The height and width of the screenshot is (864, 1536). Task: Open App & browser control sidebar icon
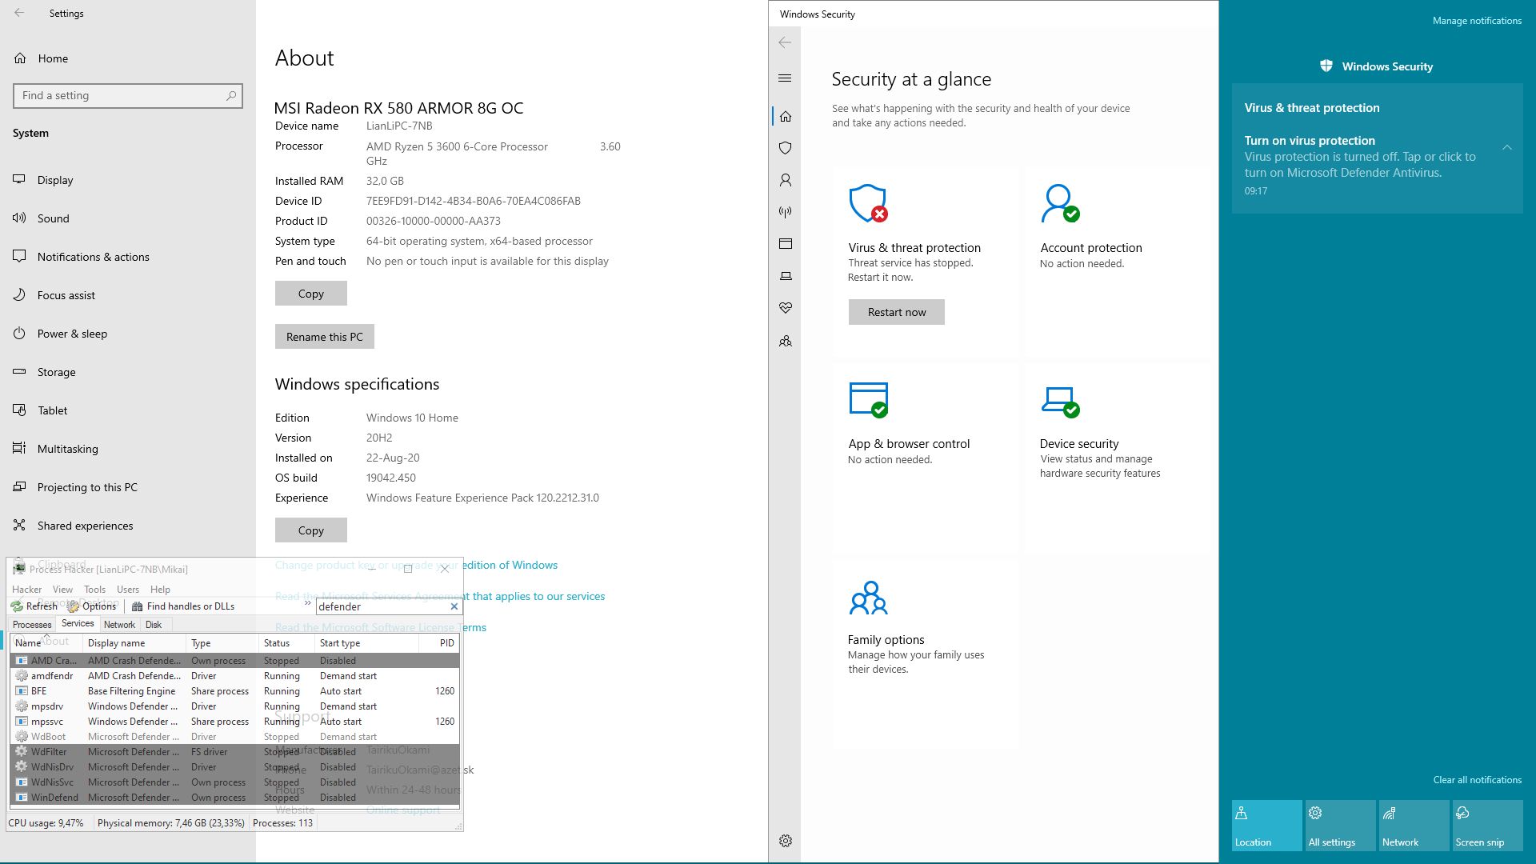[786, 244]
